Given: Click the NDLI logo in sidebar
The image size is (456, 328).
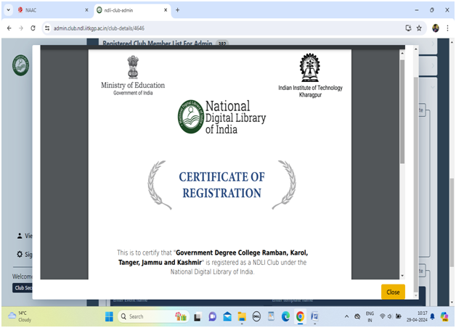Looking at the screenshot, I should click(x=20, y=65).
